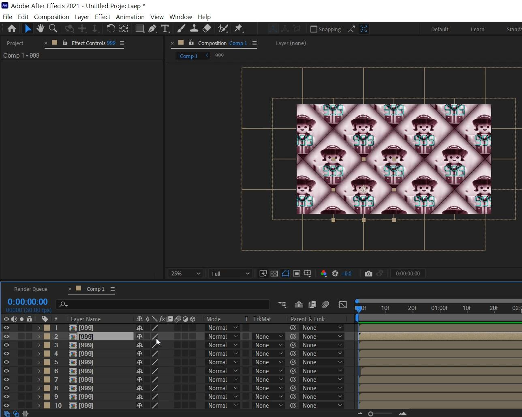Select the Default workspace
Image resolution: width=522 pixels, height=417 pixels.
pos(440,29)
